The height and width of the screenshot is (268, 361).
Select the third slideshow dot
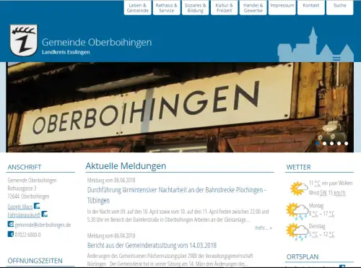(x=332, y=143)
